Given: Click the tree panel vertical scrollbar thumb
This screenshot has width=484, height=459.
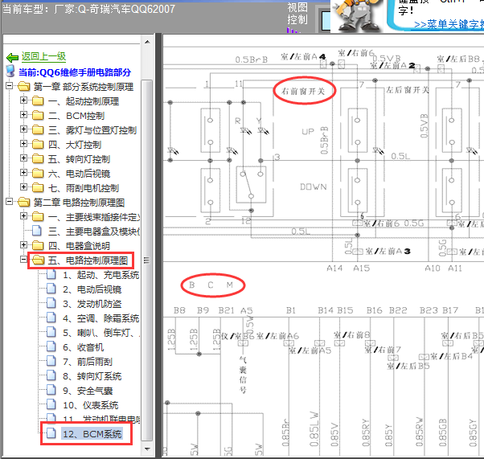Looking at the screenshot, I should [147, 260].
